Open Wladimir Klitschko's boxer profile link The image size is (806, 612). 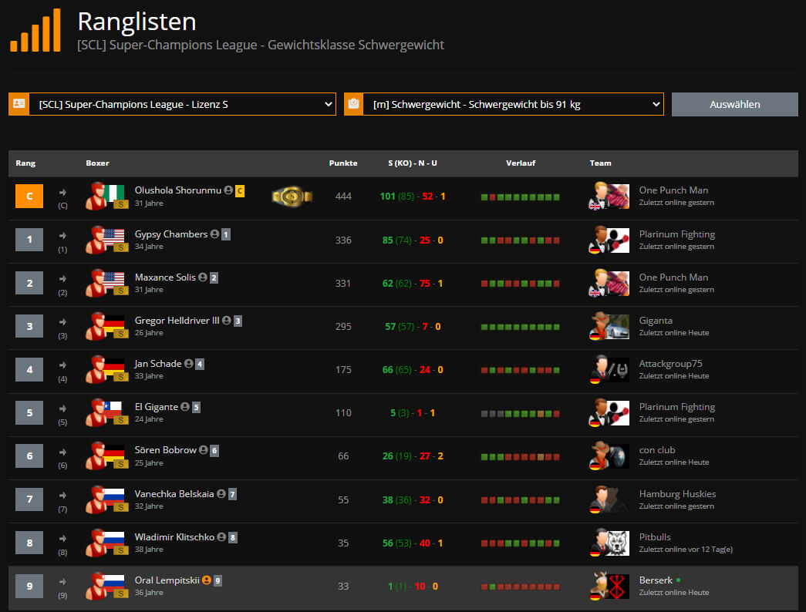pyautogui.click(x=174, y=536)
